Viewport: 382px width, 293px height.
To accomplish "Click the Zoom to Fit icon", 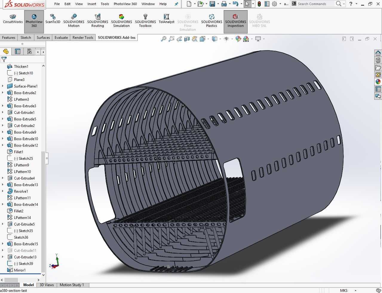I will 163,39.
